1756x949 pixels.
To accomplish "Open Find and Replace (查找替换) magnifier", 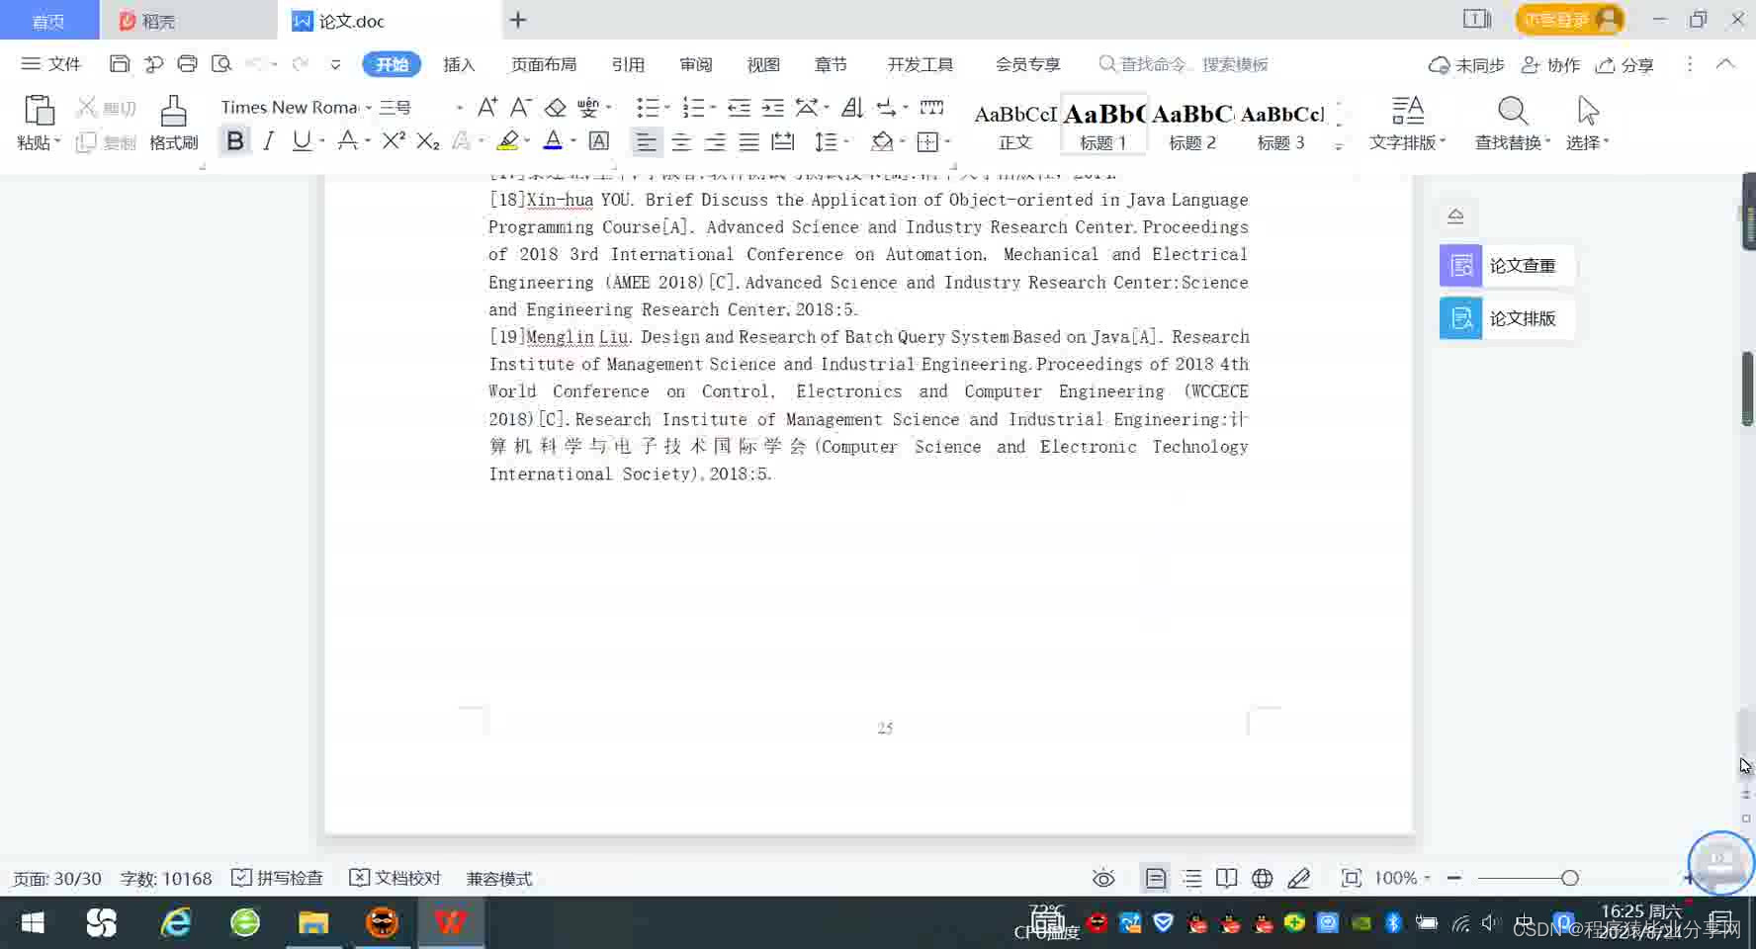I will click(1512, 123).
